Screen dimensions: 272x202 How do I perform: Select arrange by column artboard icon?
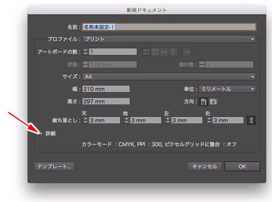173,52
